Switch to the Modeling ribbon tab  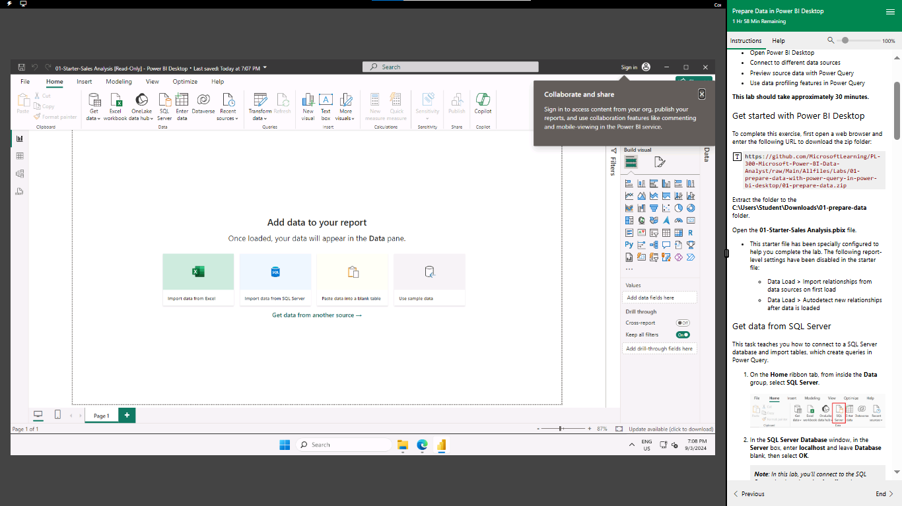point(119,82)
